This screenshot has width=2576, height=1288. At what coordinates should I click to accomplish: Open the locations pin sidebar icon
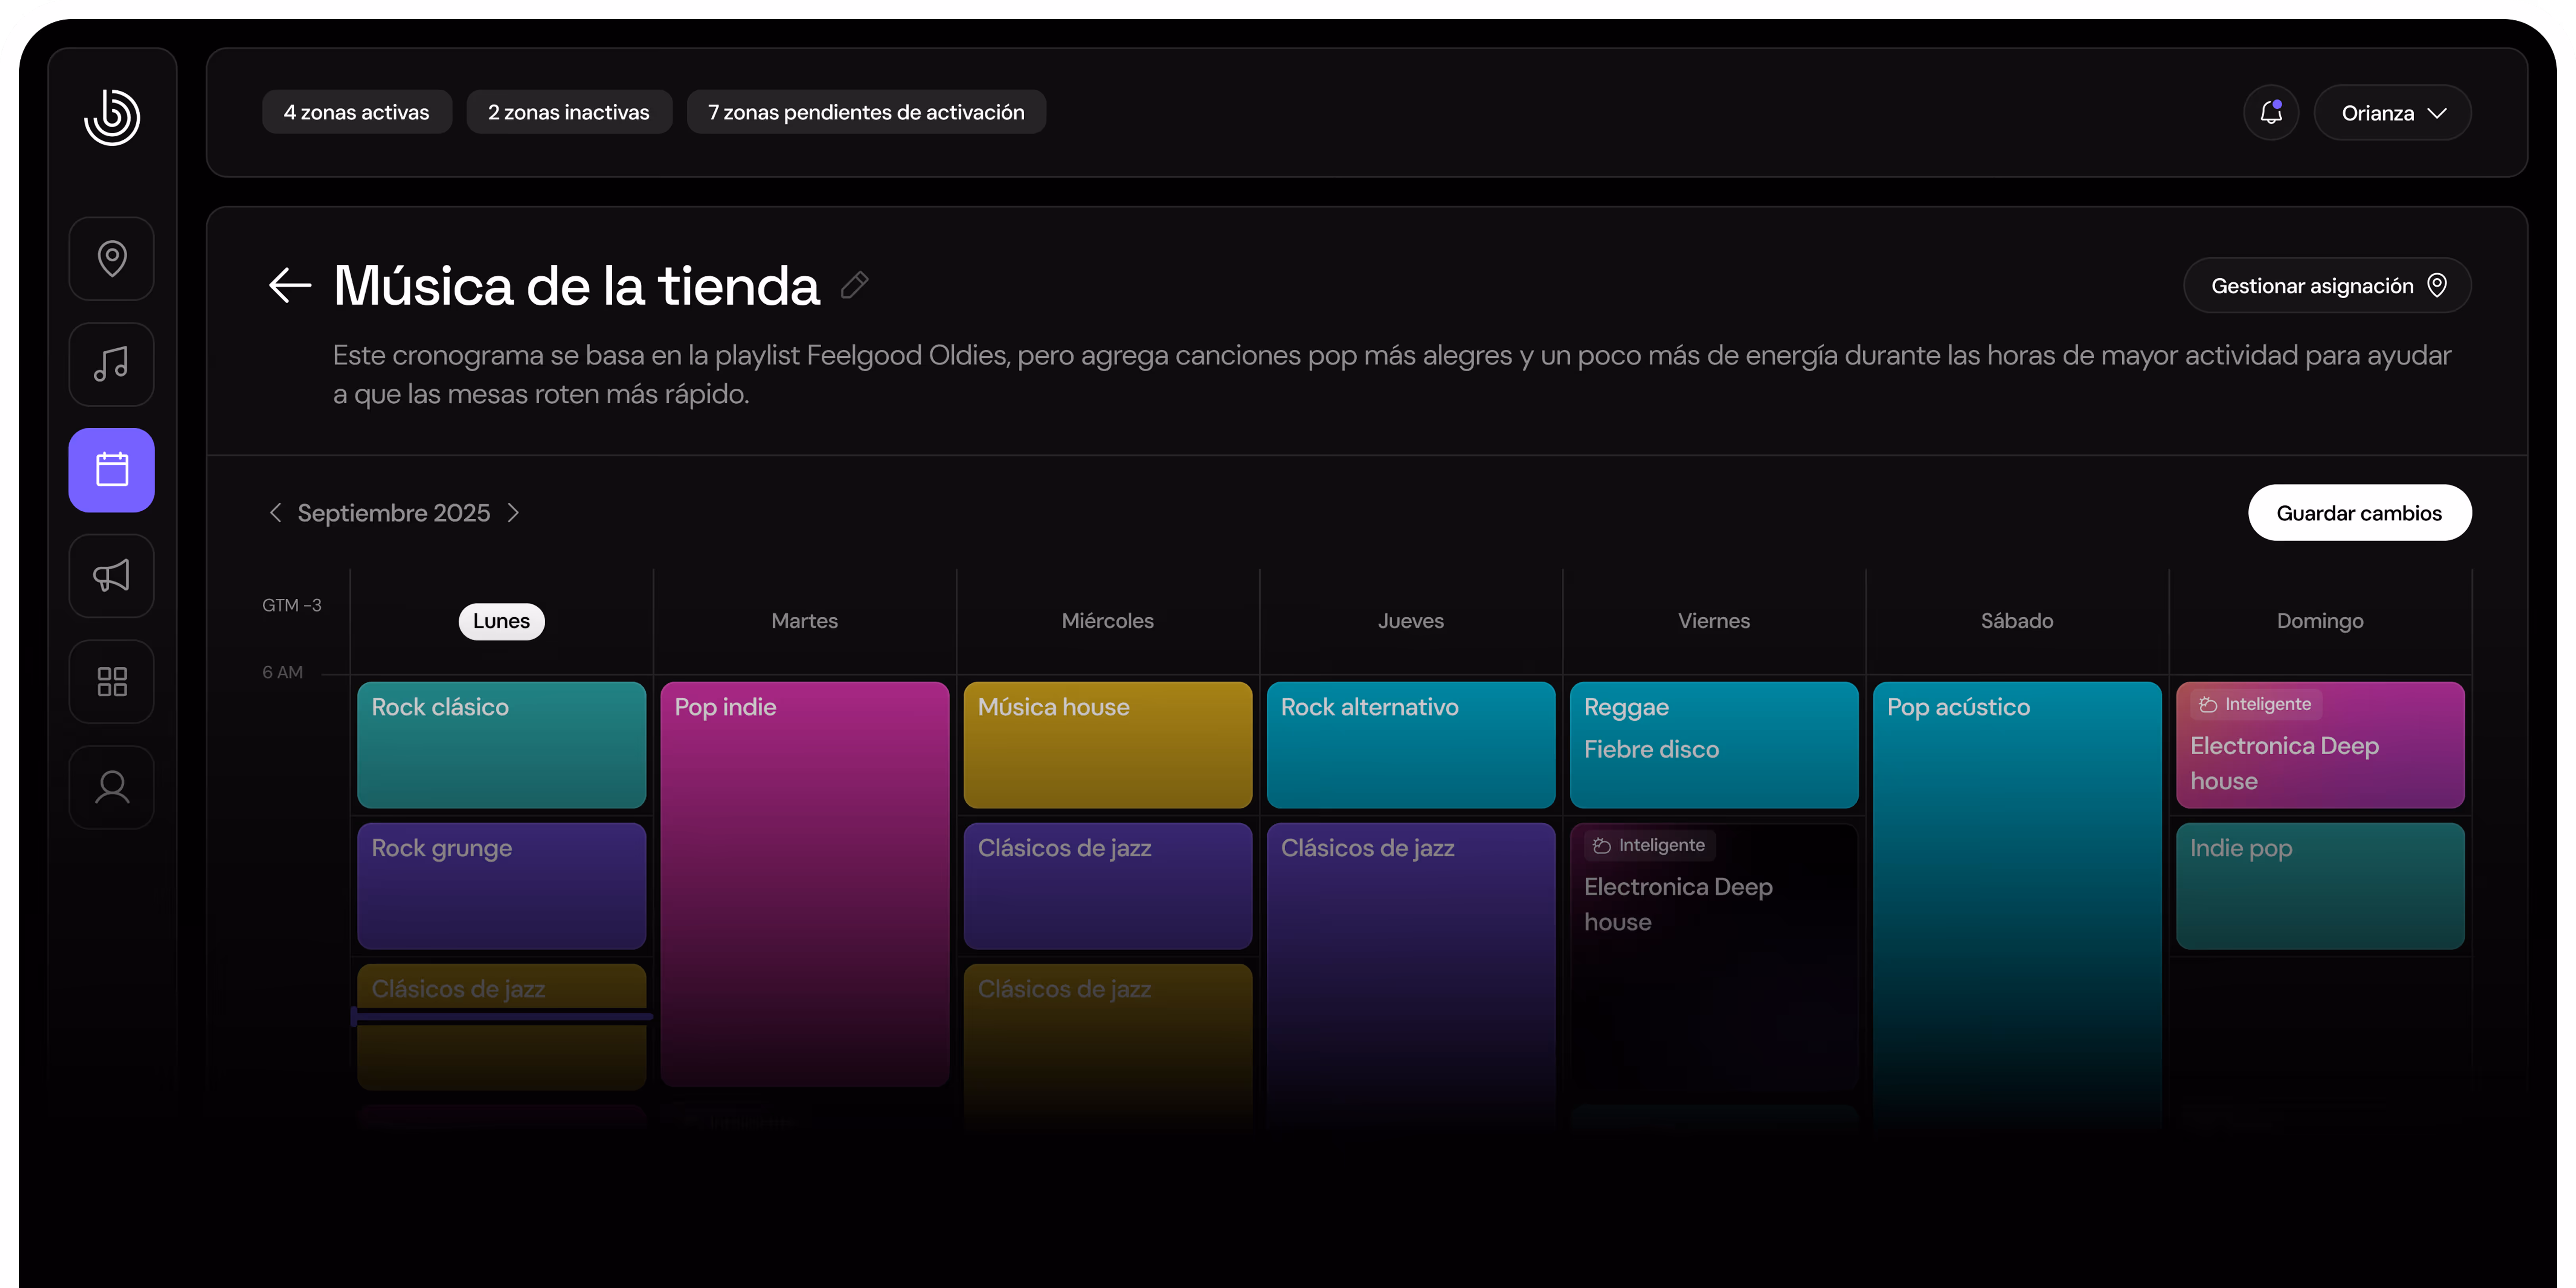[112, 259]
